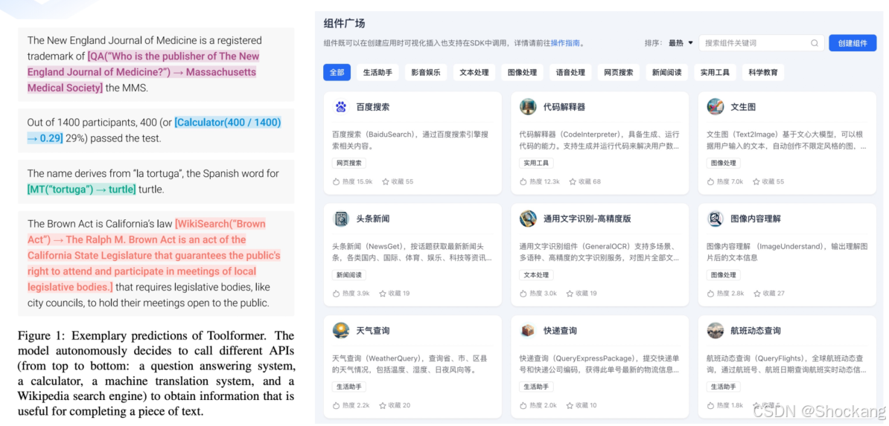889x426 pixels.
Task: Switch to the 影音娱乐 category tab
Action: point(426,73)
